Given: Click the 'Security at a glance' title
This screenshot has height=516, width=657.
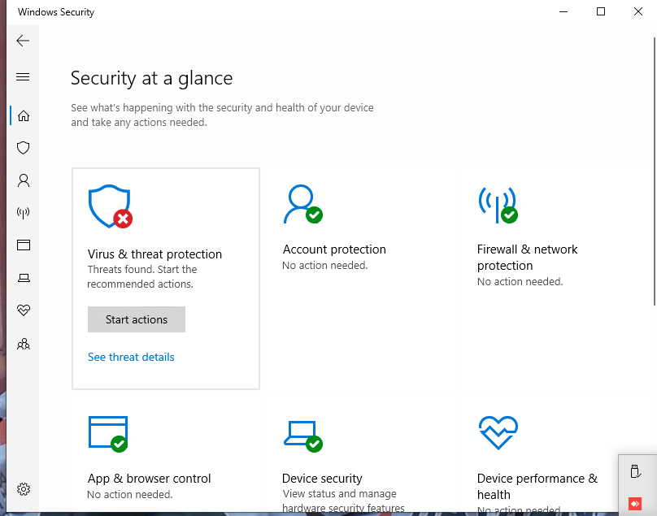Looking at the screenshot, I should 152,78.
